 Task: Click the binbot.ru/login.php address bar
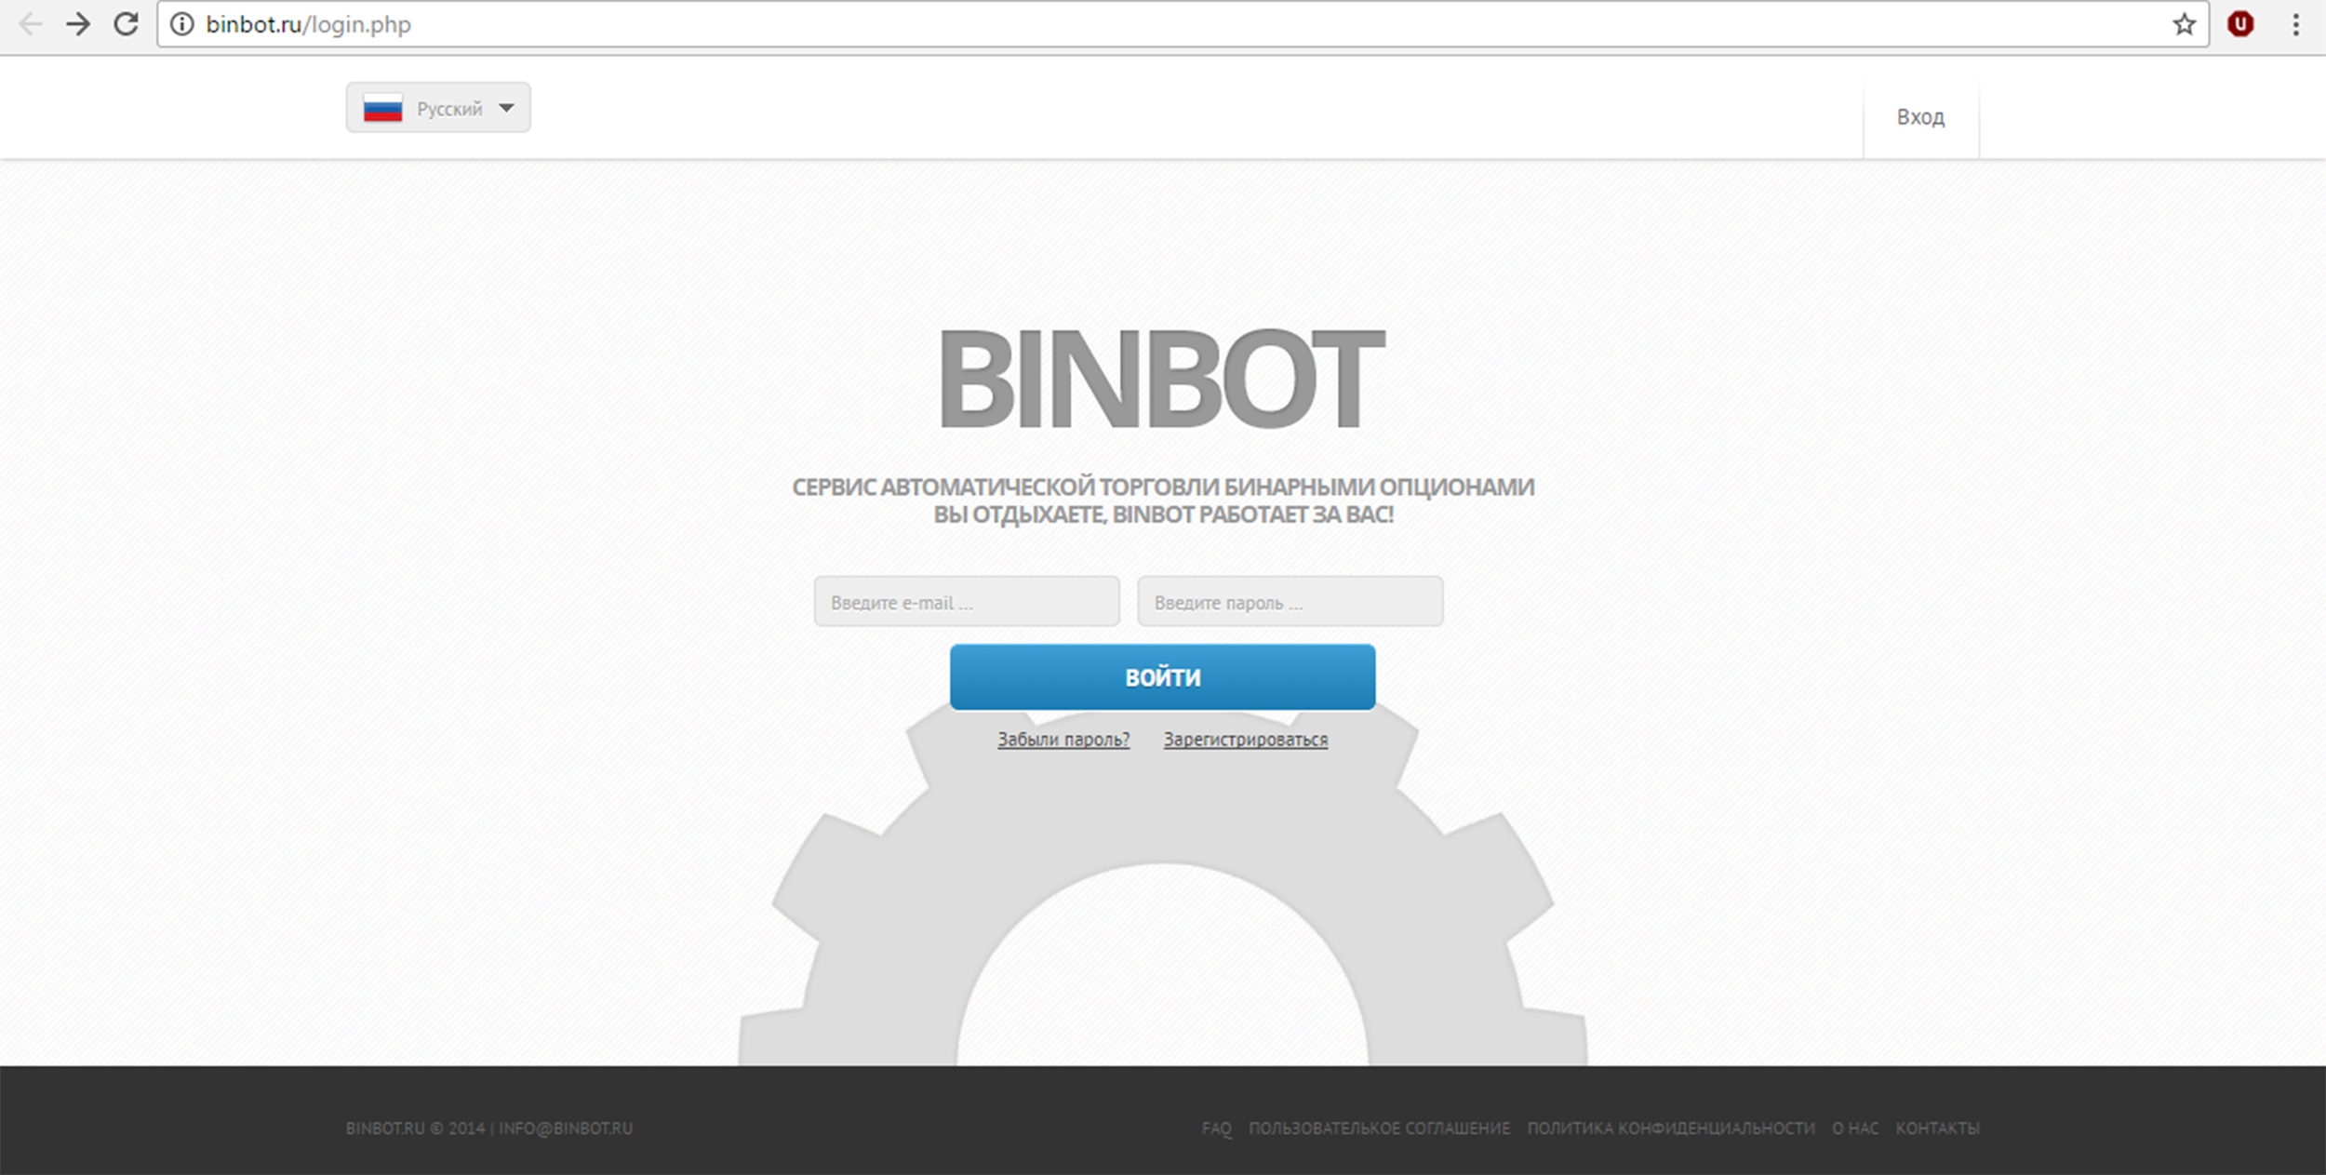(x=1183, y=24)
